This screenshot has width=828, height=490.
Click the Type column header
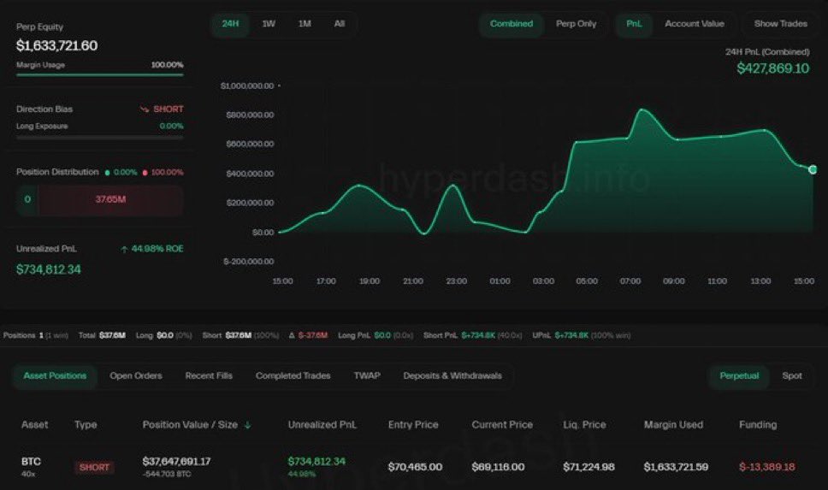pyautogui.click(x=86, y=425)
